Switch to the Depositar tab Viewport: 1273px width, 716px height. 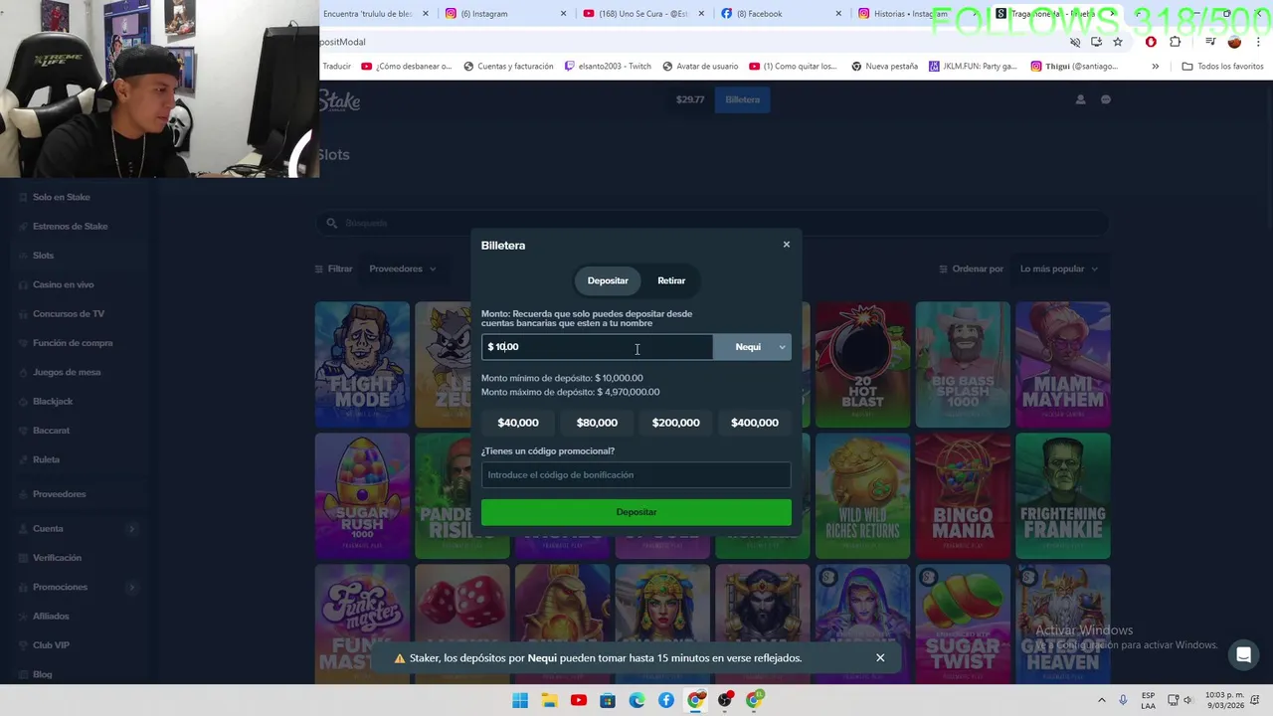click(x=608, y=280)
